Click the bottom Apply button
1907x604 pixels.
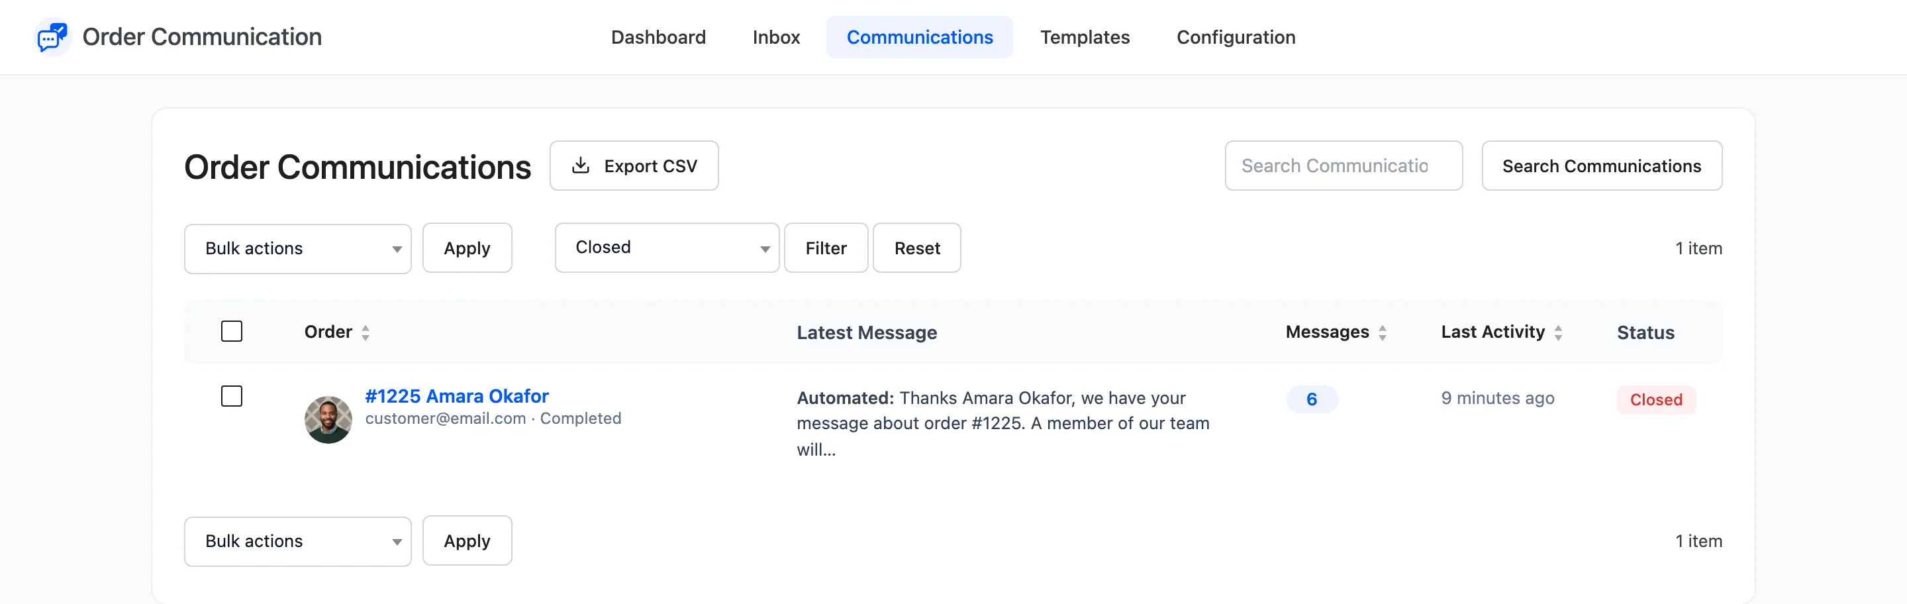(x=467, y=541)
